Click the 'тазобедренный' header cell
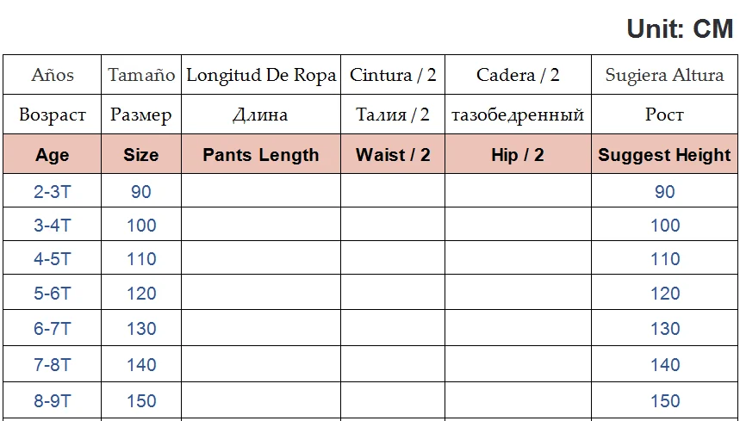Viewport: 740px width, 421px height. click(x=518, y=115)
